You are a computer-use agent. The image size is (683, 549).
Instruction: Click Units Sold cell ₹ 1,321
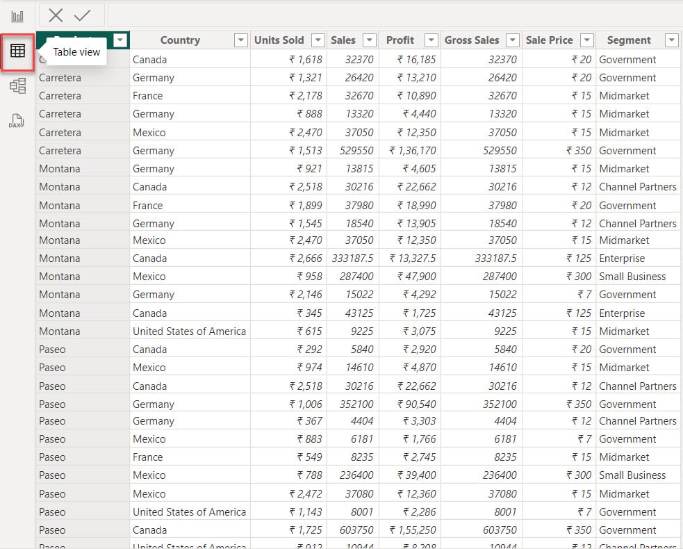click(x=306, y=78)
